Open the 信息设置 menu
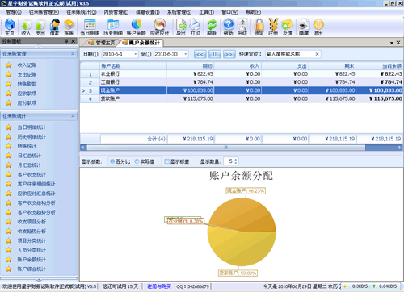This screenshot has width=404, height=292. (x=148, y=12)
